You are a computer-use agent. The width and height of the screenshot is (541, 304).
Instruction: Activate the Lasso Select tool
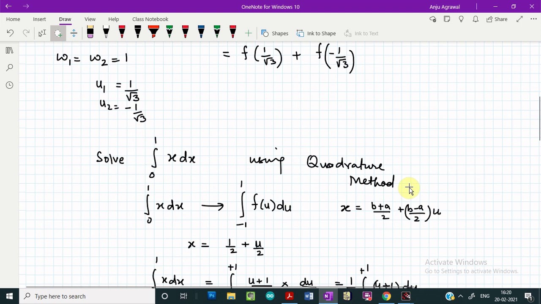(x=58, y=33)
